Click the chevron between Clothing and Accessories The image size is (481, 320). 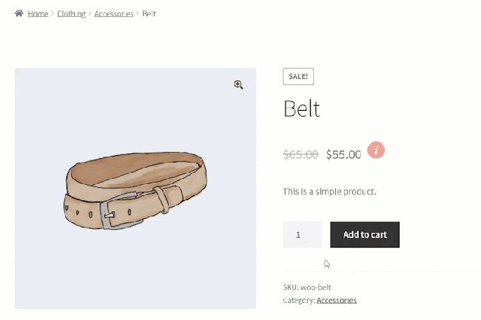[x=90, y=14]
